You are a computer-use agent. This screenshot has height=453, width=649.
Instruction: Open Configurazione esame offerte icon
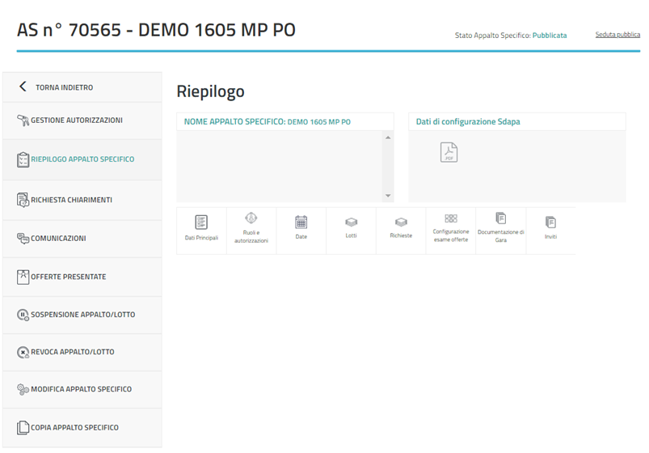[451, 218]
